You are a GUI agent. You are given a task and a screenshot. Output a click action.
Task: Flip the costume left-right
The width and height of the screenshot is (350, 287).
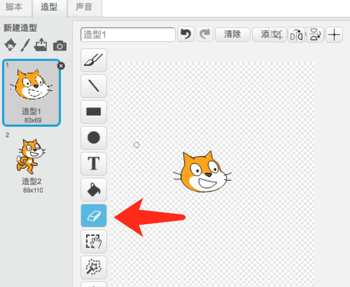[296, 35]
